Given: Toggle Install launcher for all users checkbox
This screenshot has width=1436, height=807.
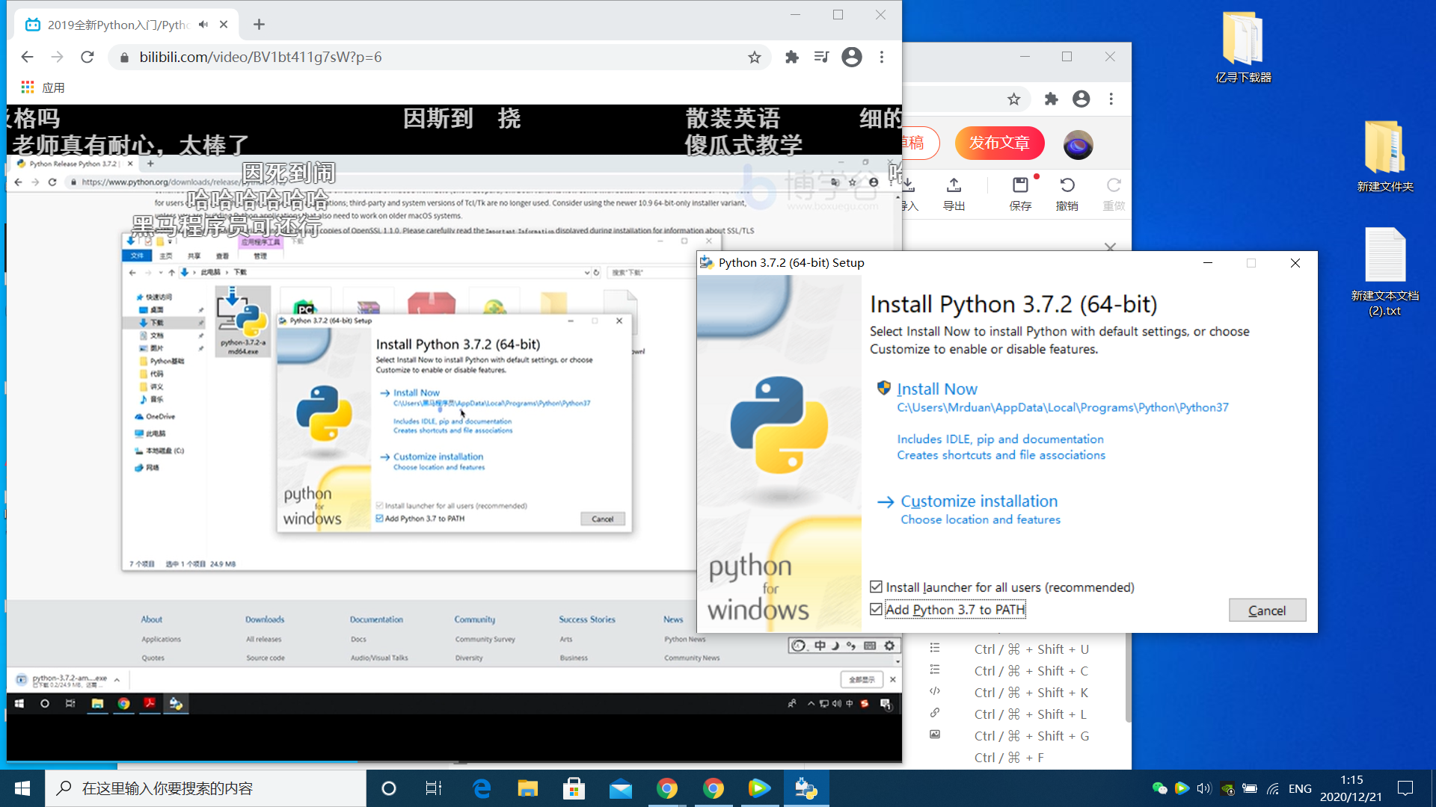Looking at the screenshot, I should point(877,587).
